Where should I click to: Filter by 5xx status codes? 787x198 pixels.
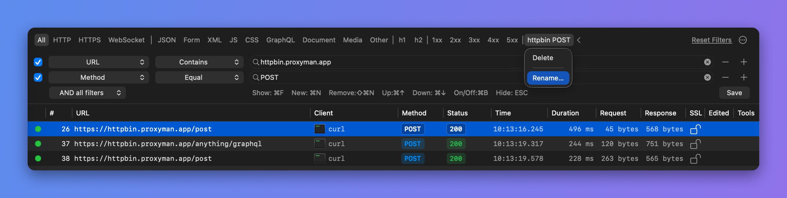512,40
